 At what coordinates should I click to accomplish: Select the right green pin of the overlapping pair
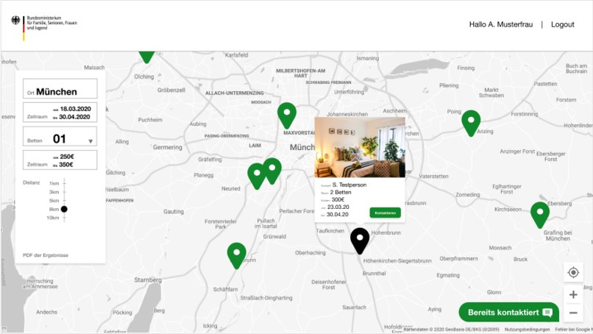[x=273, y=170]
